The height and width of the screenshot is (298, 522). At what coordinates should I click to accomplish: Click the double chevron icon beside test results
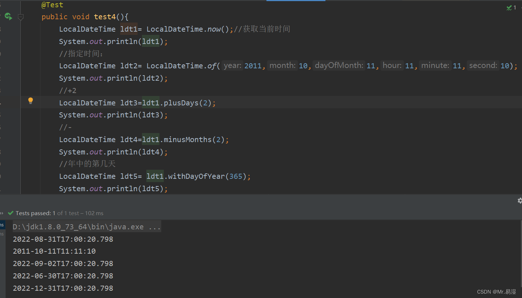(x=1, y=213)
